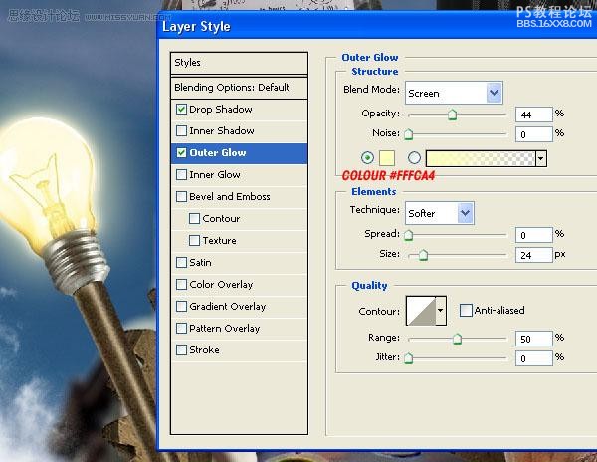The image size is (597, 462).
Task: Open the Contour picker dropdown arrow
Action: click(x=441, y=311)
